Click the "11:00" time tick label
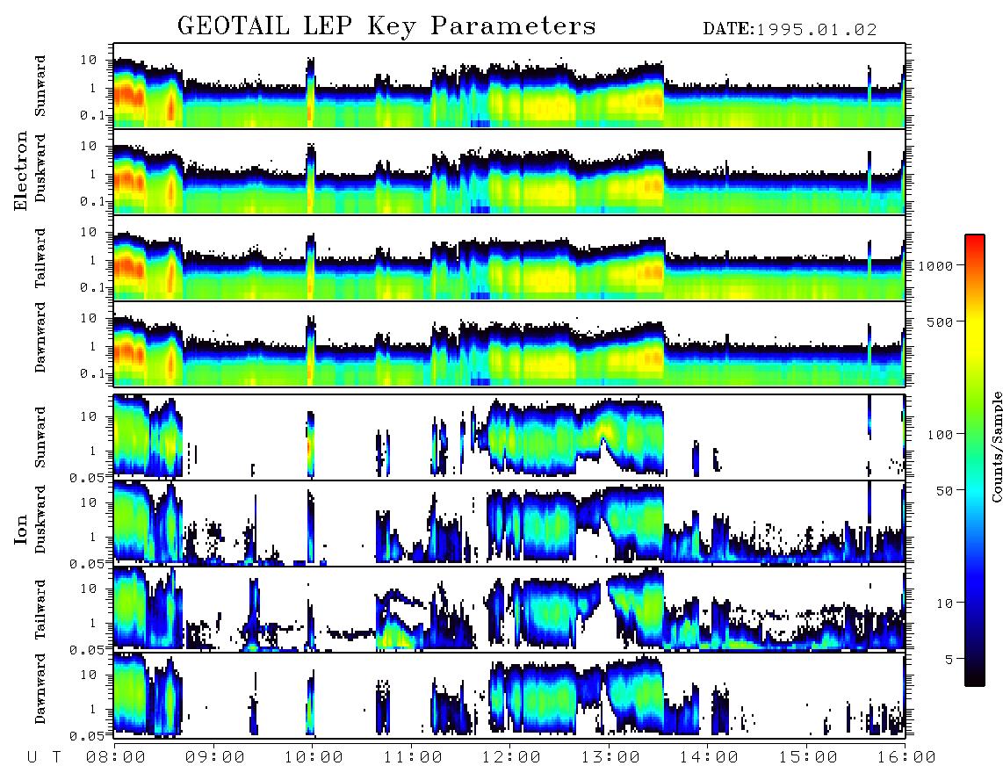Viewport: 1003px width, 773px height. tap(413, 757)
